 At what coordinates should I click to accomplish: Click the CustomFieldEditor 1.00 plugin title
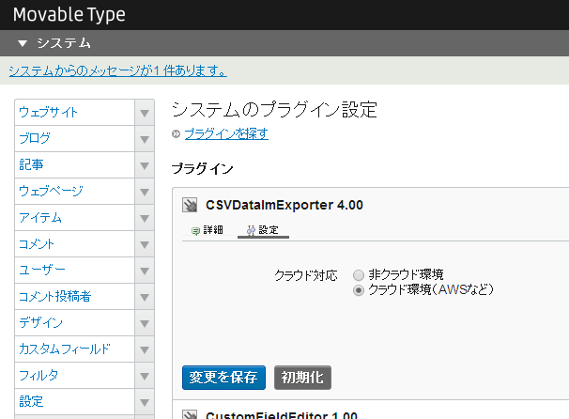click(282, 415)
